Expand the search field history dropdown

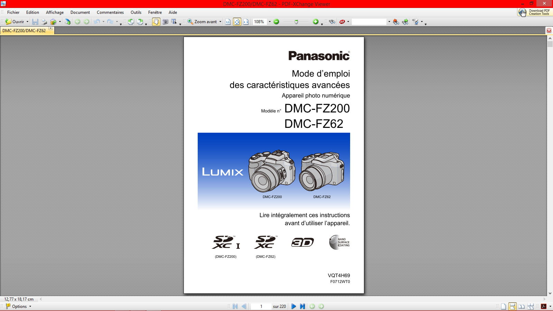click(389, 22)
